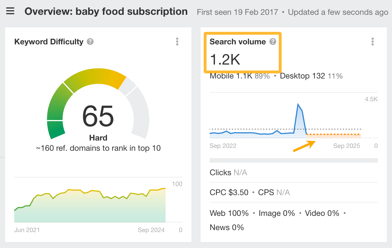Click the ref. domains estimate text
The image size is (392, 248).
[x=98, y=148]
